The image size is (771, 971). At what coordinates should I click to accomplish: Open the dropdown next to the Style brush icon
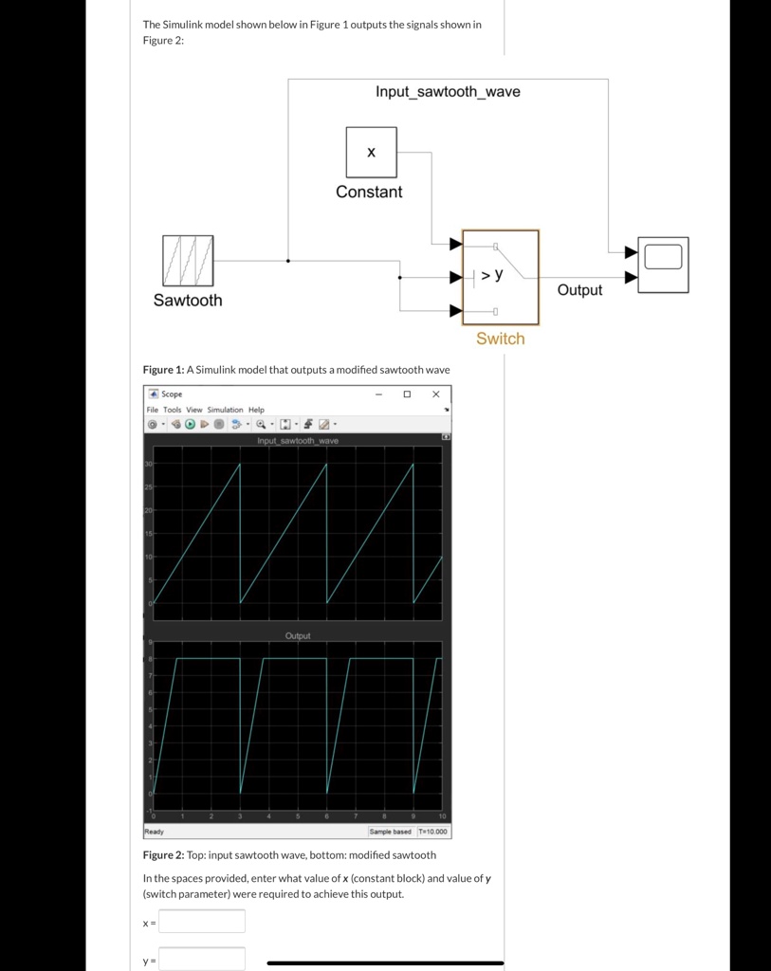pos(335,424)
